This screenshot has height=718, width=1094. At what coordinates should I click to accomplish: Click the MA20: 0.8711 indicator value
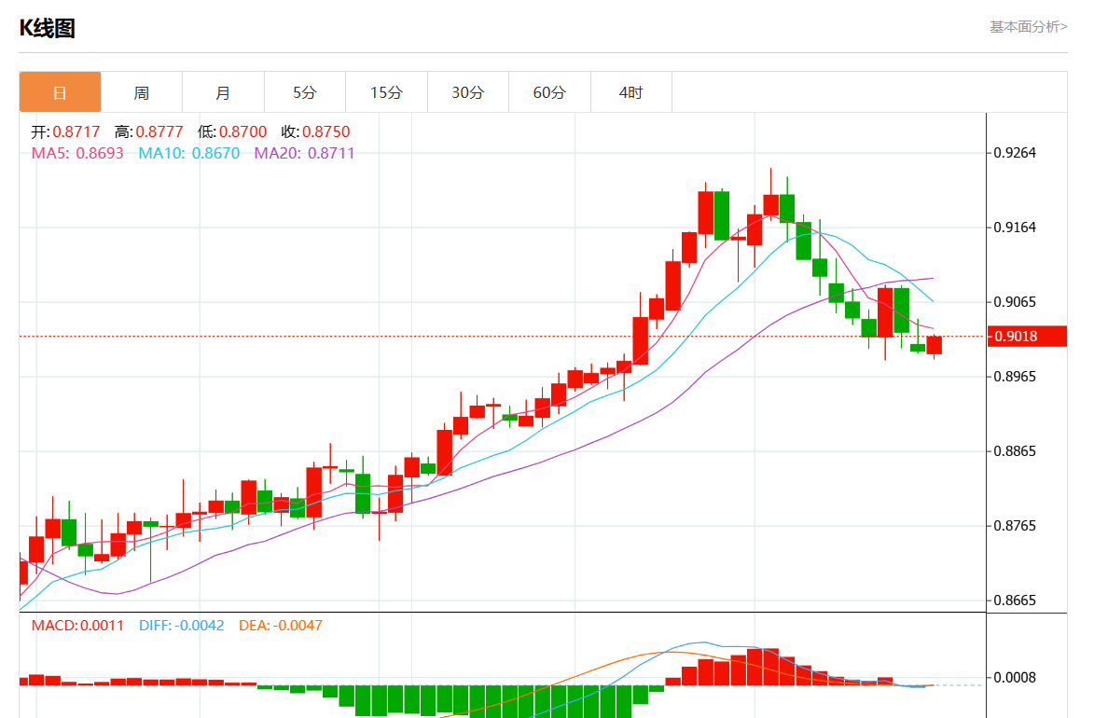pos(304,153)
